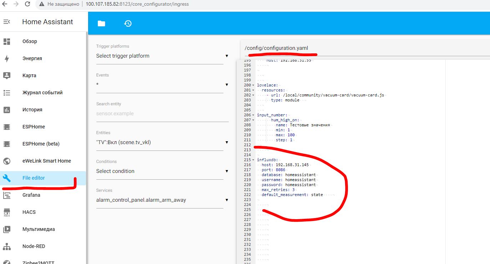Click the ESPHome chip icon
The image size is (490, 264).
tap(7, 127)
